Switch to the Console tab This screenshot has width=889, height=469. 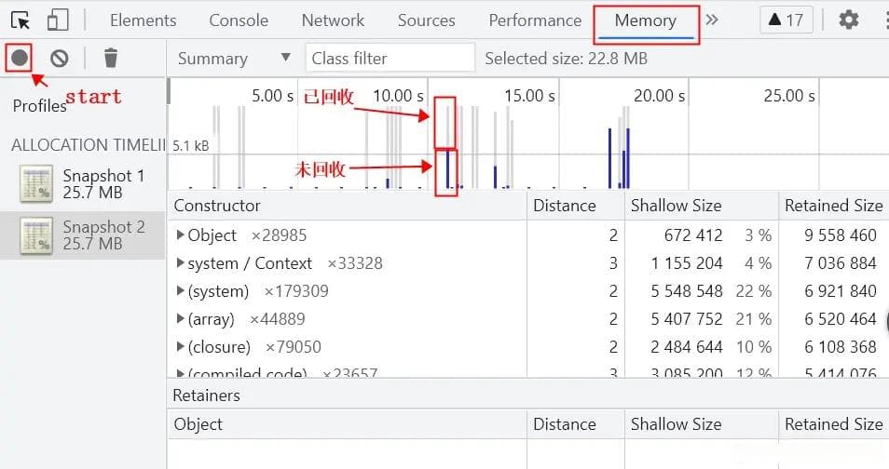pyautogui.click(x=239, y=20)
